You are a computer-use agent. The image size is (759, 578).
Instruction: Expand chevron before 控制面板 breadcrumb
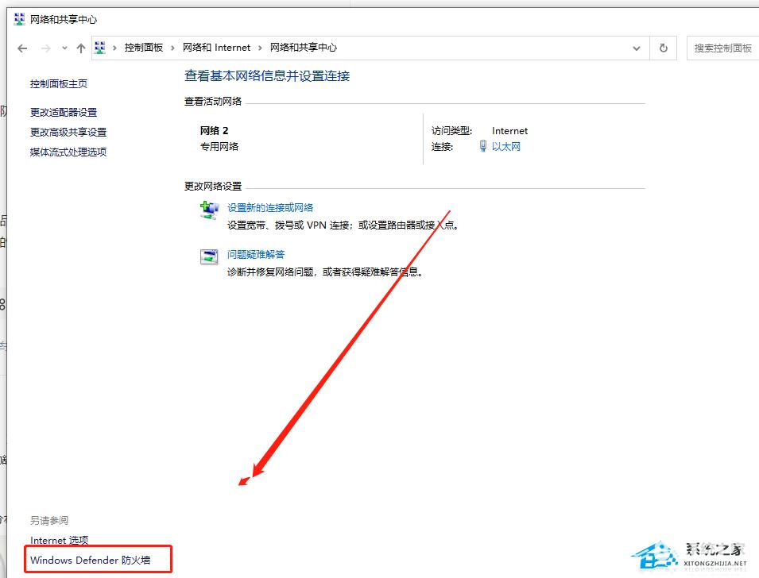tap(114, 48)
